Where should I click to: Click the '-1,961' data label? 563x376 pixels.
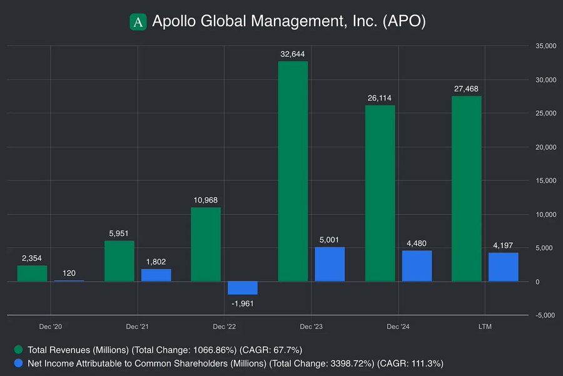(x=243, y=304)
